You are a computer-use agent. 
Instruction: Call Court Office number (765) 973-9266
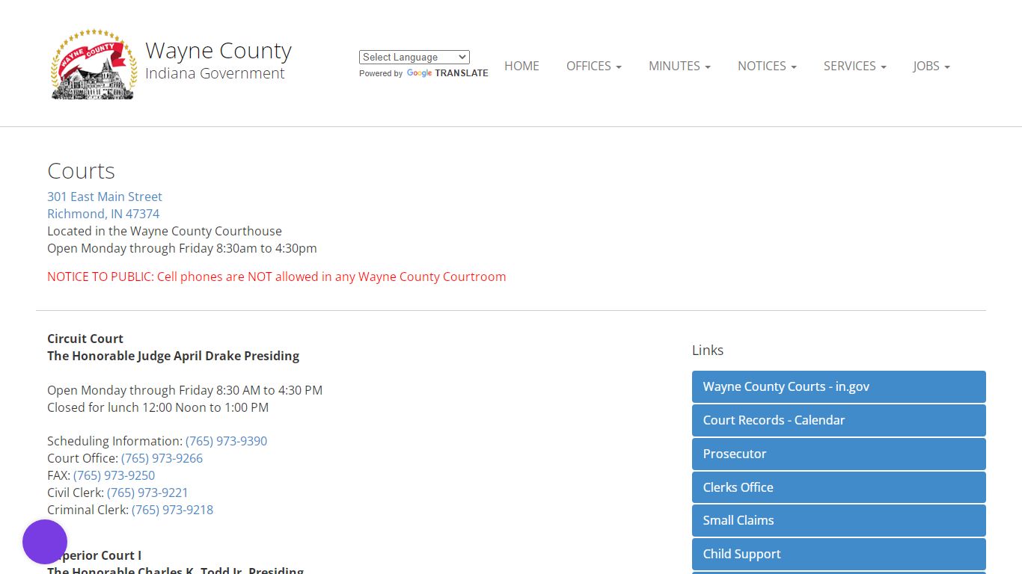click(x=162, y=458)
